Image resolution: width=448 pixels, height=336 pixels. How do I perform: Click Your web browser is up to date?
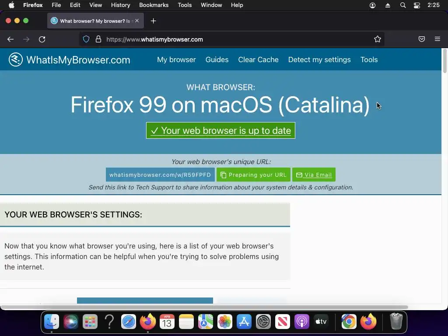[x=220, y=130]
